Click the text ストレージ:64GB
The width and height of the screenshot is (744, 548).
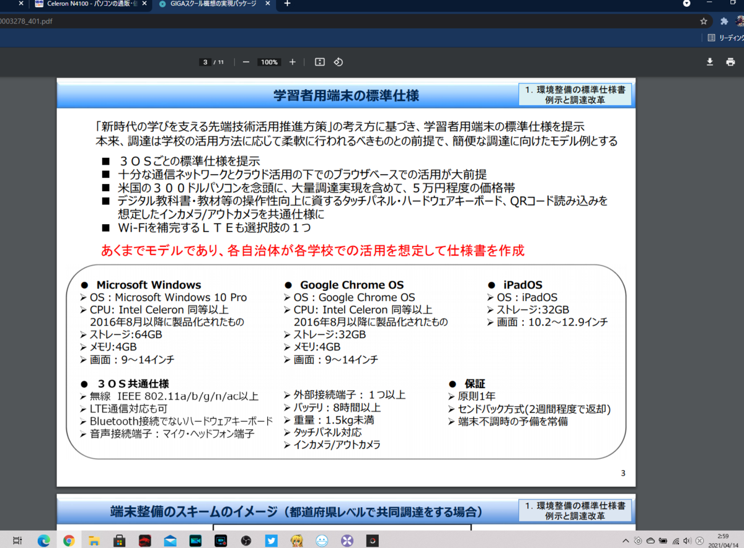pos(126,334)
